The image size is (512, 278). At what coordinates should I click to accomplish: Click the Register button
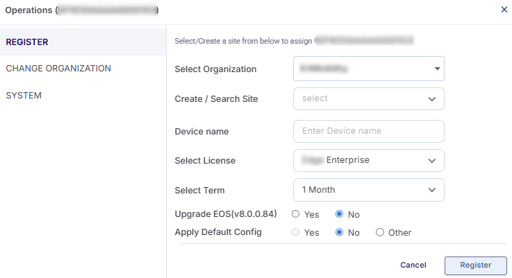[476, 265]
